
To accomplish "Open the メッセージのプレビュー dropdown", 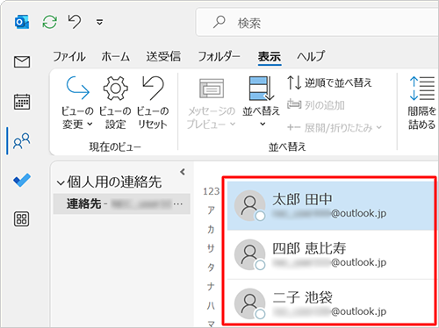I will click(x=212, y=103).
